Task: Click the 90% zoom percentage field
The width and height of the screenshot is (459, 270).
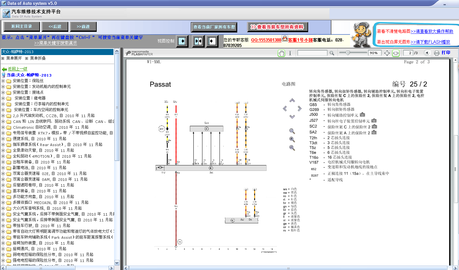Action: 375,53
